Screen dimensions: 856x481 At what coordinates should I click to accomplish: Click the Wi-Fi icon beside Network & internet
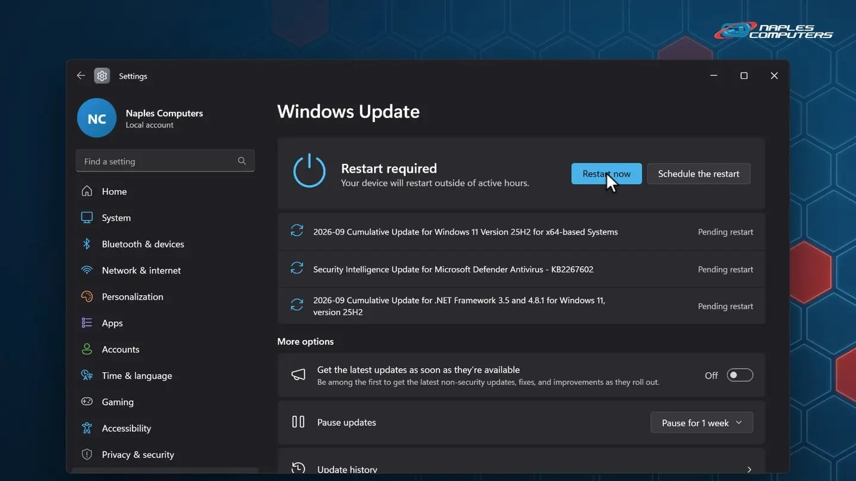87,270
